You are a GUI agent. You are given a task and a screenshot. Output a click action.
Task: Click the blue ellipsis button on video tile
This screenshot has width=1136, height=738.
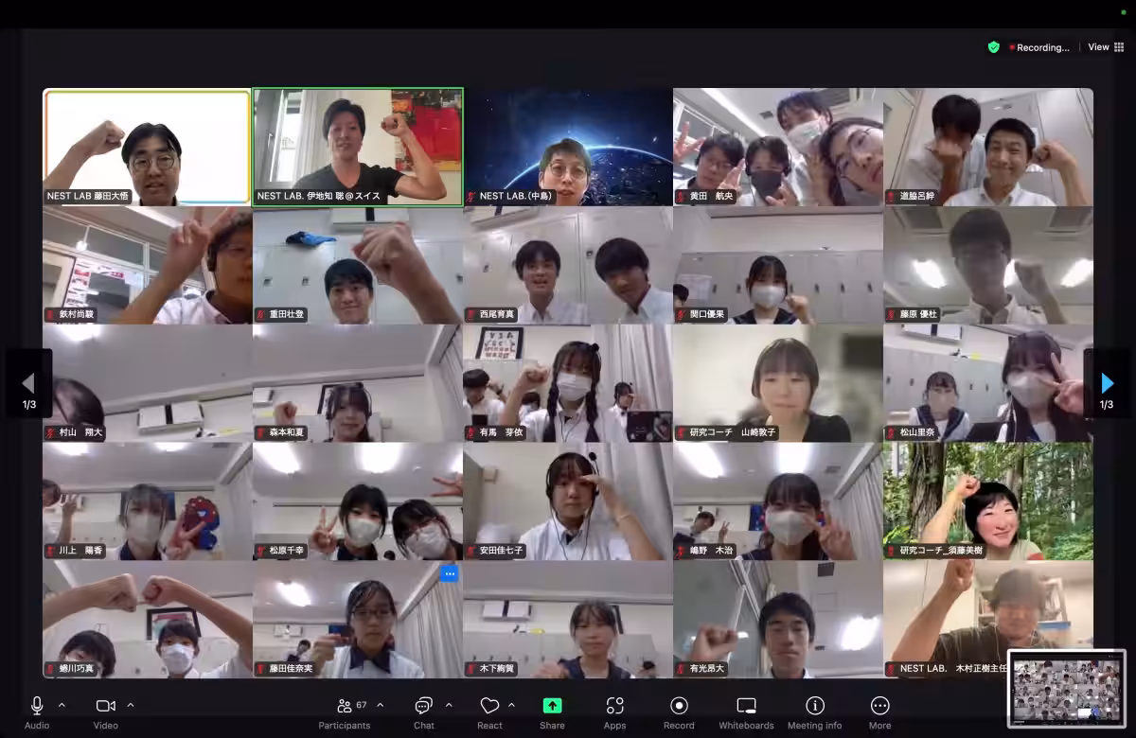[x=450, y=573]
